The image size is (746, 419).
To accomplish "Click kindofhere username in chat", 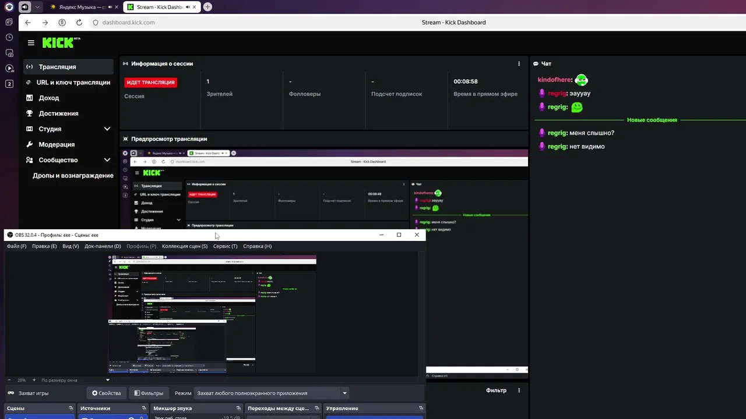I will point(554,80).
